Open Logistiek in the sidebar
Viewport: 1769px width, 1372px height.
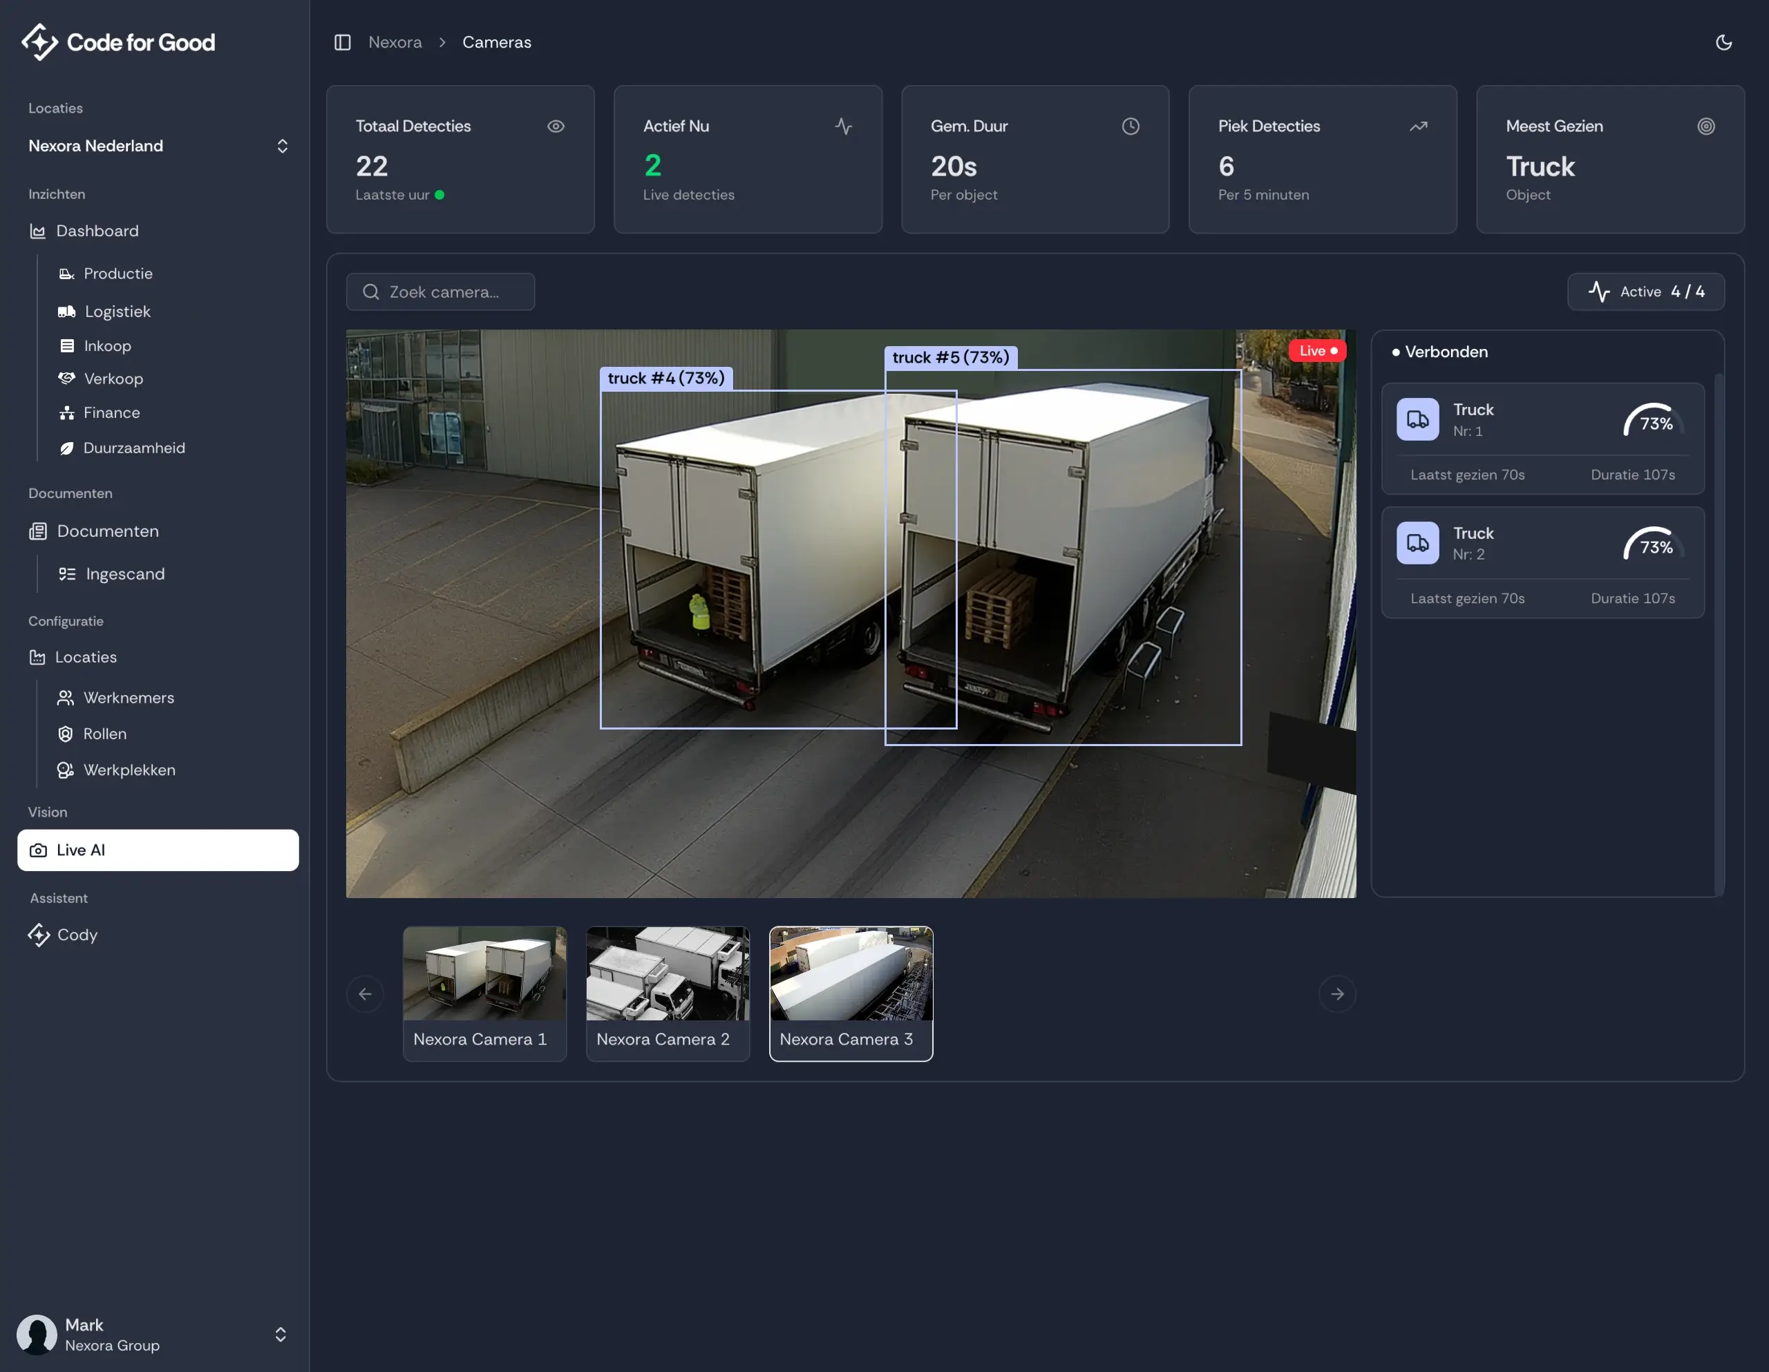[x=117, y=312]
